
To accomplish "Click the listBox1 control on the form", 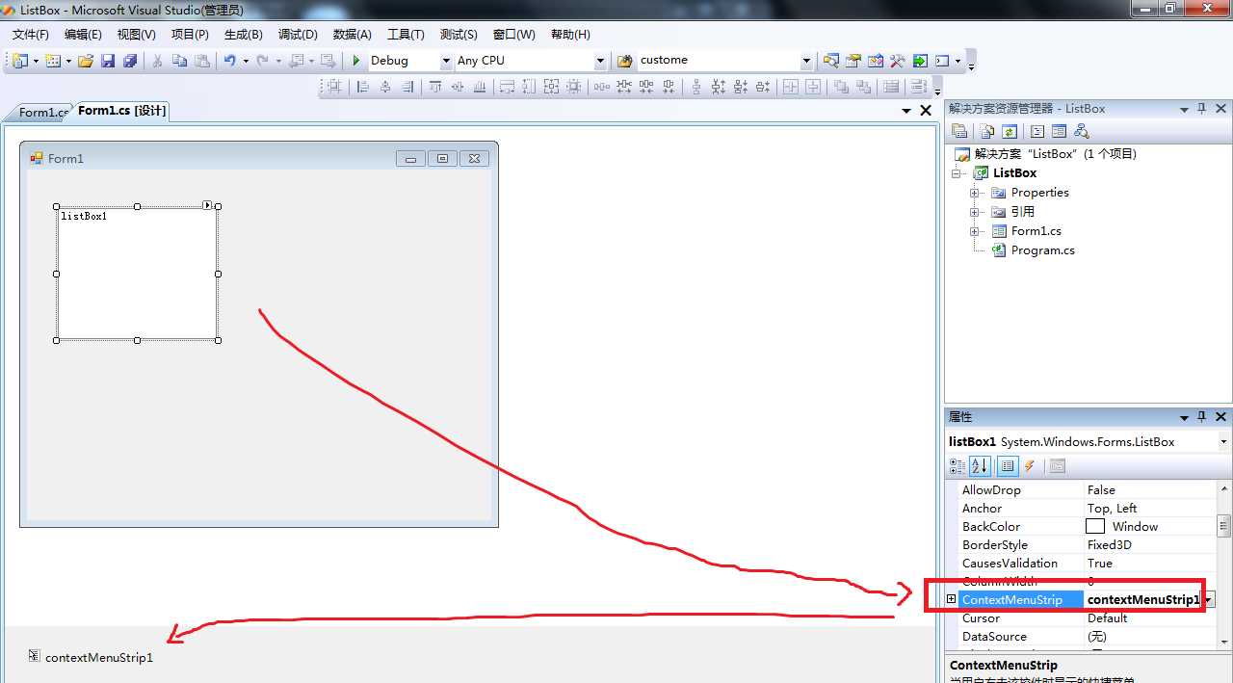I will click(x=137, y=274).
